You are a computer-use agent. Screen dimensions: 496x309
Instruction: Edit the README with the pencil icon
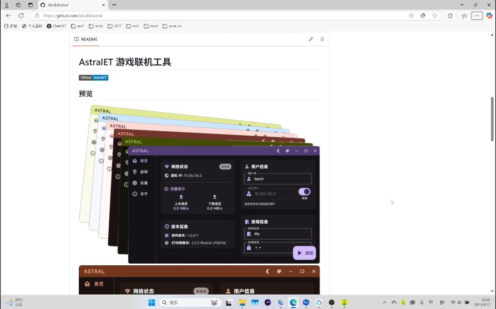pyautogui.click(x=311, y=39)
